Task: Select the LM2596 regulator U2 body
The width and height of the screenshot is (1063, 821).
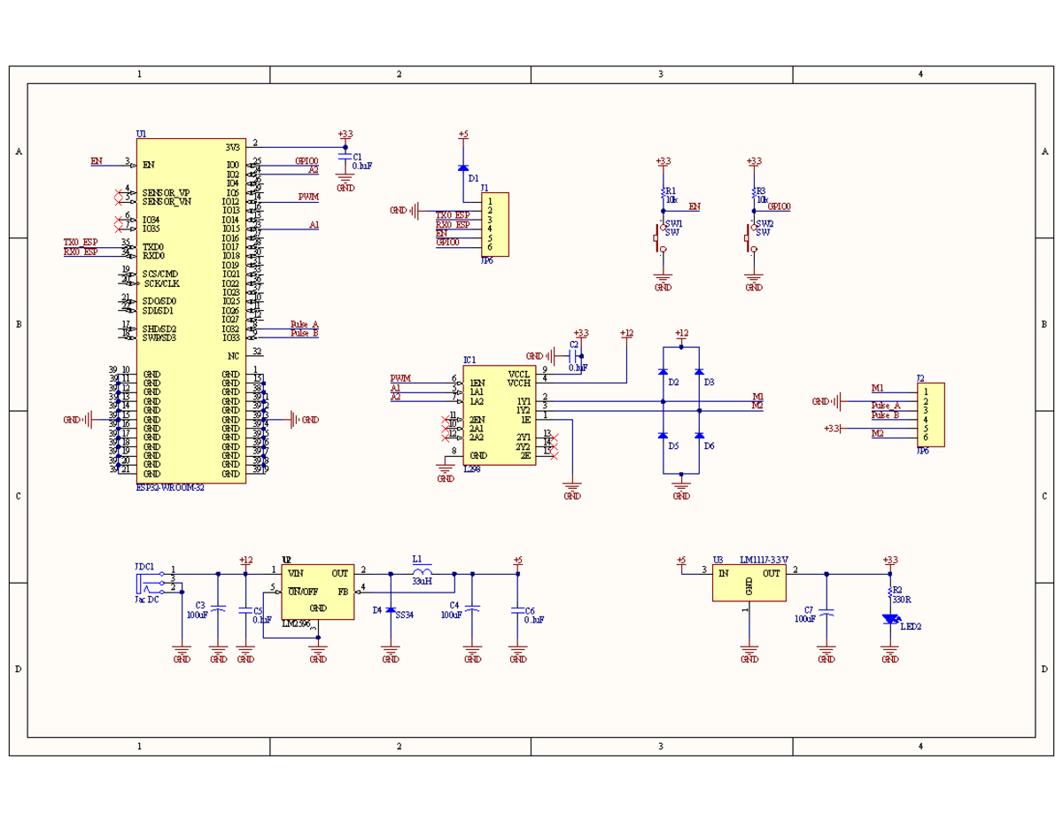Action: click(318, 592)
